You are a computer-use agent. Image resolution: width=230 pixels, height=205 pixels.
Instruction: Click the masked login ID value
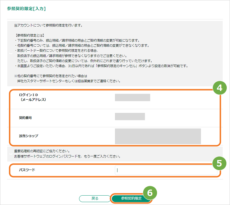(133, 97)
